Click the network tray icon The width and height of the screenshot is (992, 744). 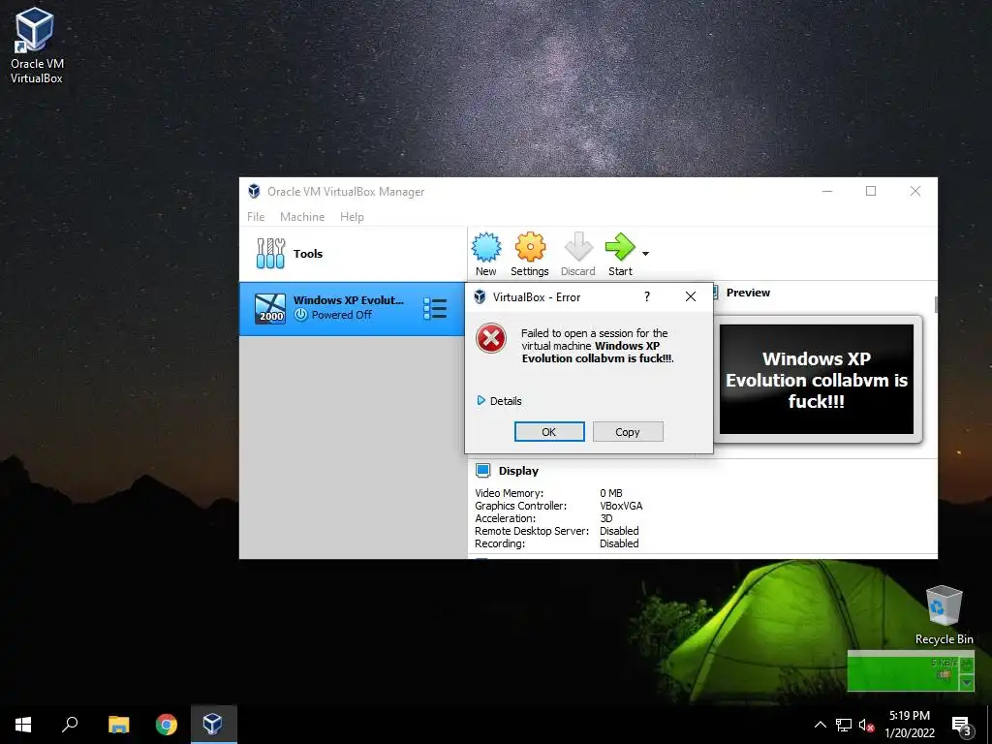tap(844, 725)
